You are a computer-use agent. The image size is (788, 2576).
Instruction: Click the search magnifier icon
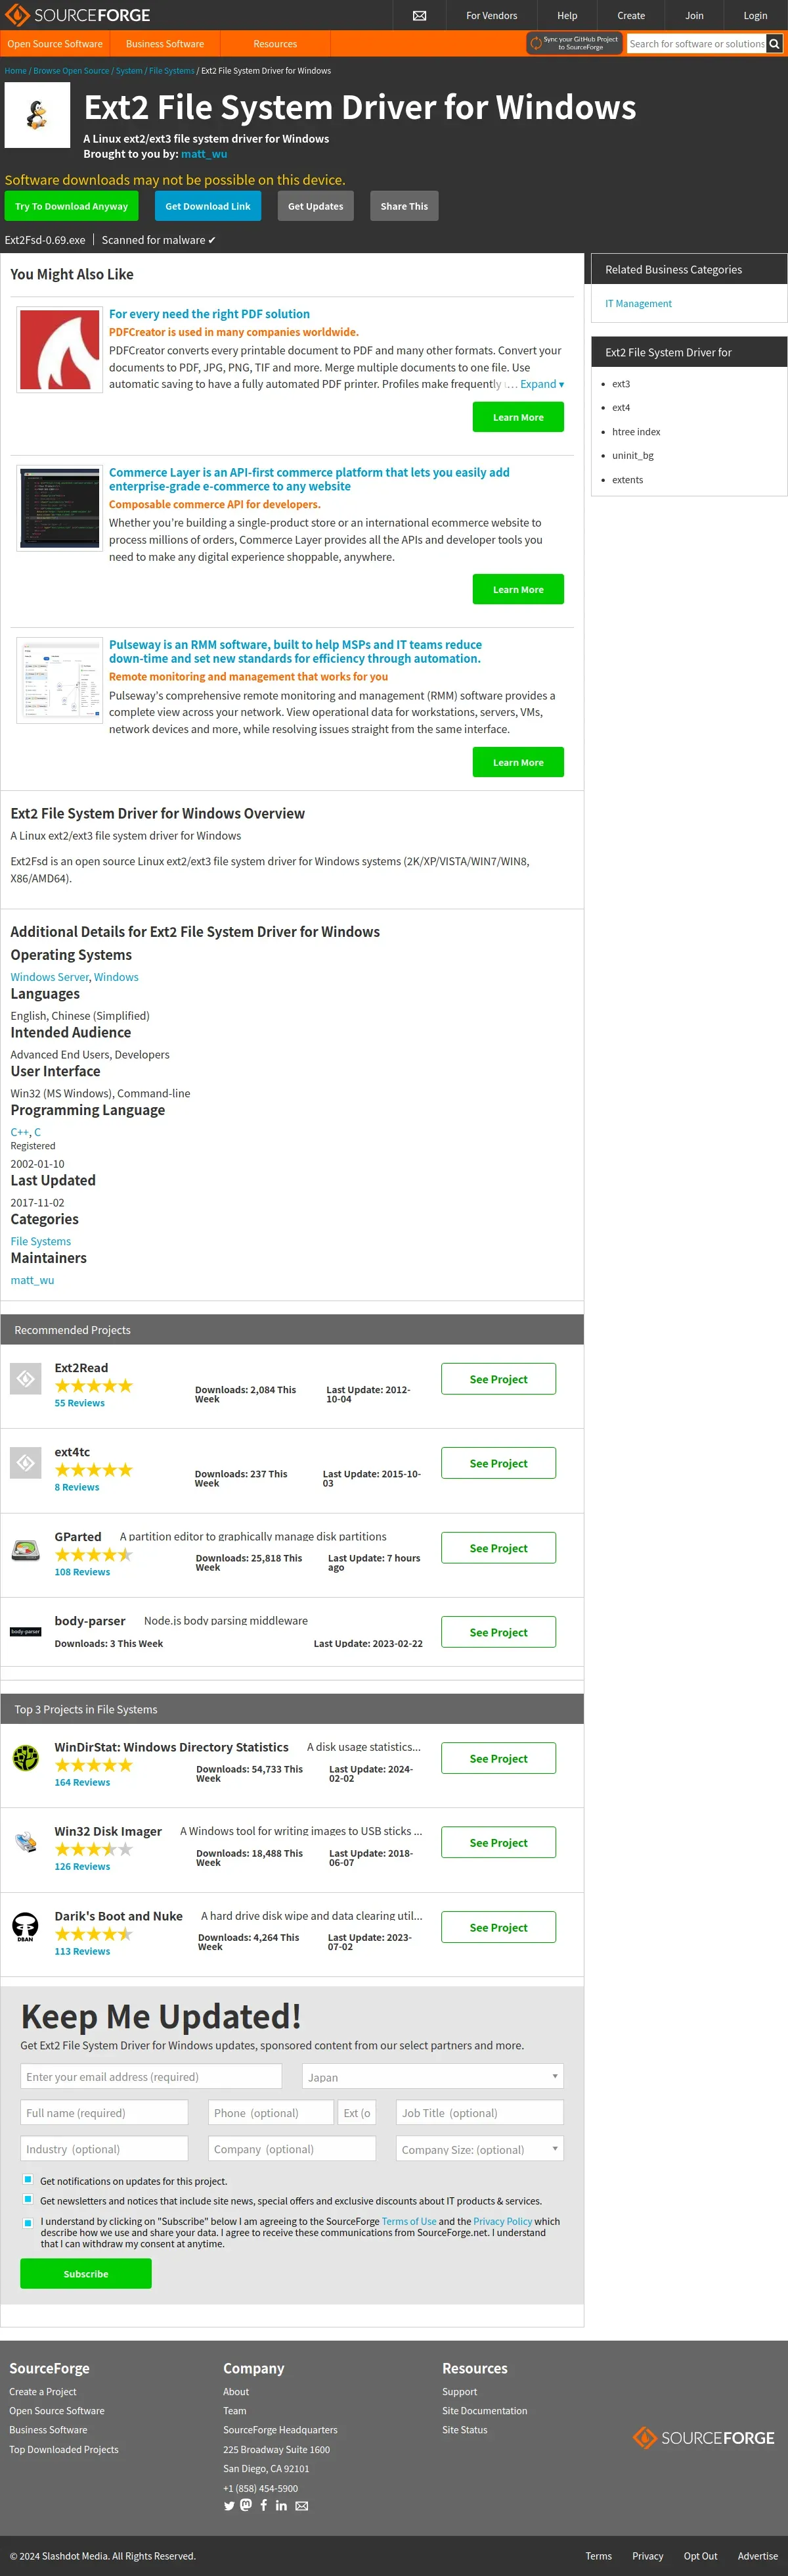(x=774, y=44)
